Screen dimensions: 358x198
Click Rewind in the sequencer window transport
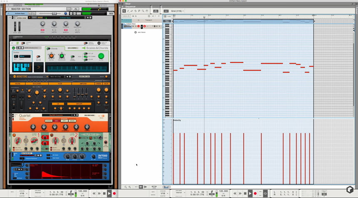[235, 193]
